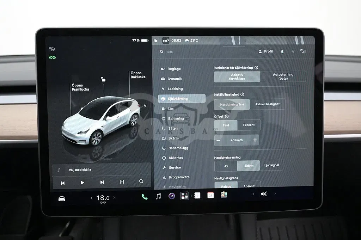Select Absolut Hastighetsgräns option
This screenshot has width=361, height=240.
pos(249,185)
